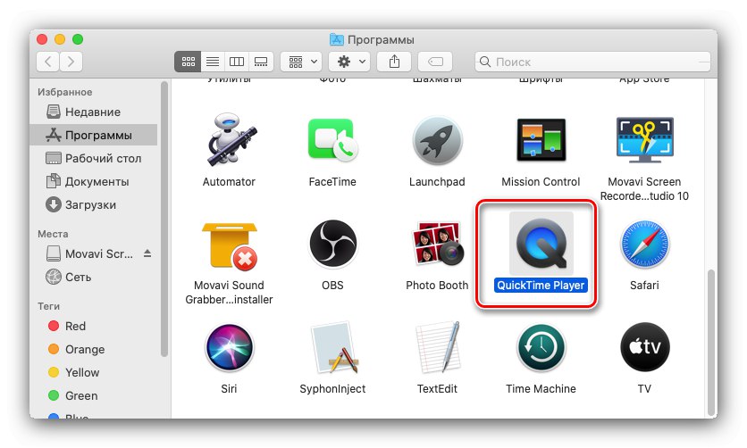The height and width of the screenshot is (448, 747).
Task: Select the SyphonInject app icon
Action: click(333, 347)
